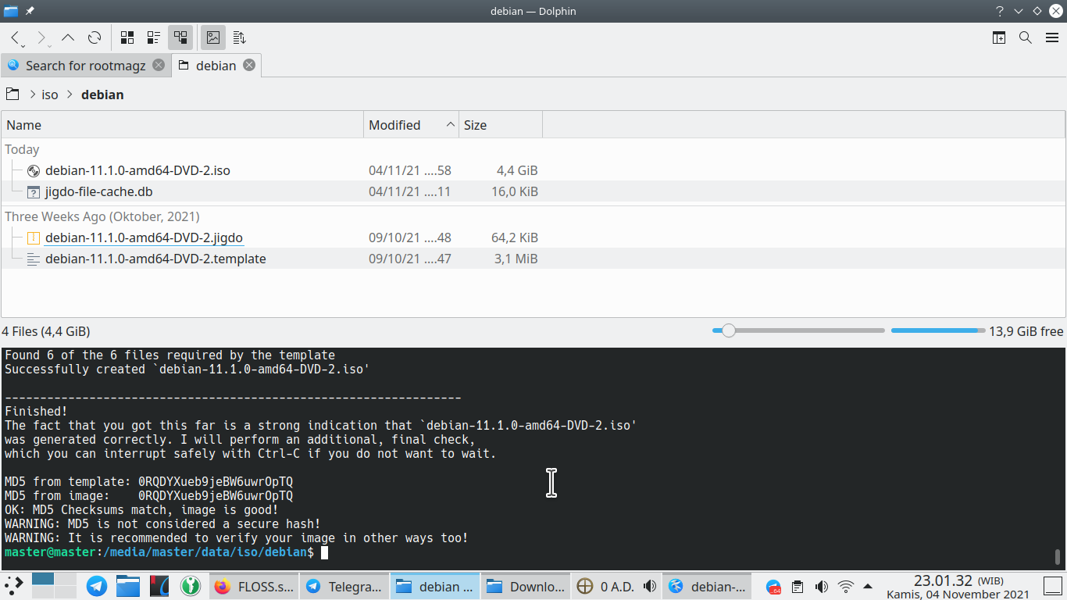Image resolution: width=1067 pixels, height=600 pixels.
Task: Click the terminal prompt after master@master
Action: pyautogui.click(x=324, y=552)
